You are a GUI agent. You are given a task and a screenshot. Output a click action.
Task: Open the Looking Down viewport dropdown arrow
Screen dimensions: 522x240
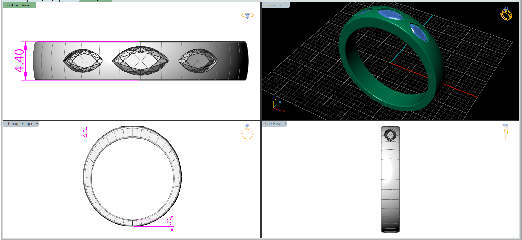(x=34, y=5)
